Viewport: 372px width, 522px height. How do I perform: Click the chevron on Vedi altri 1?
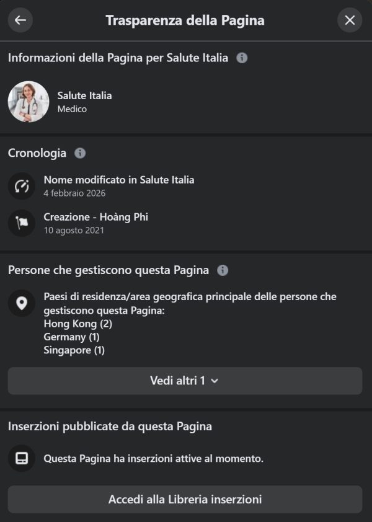(x=215, y=381)
